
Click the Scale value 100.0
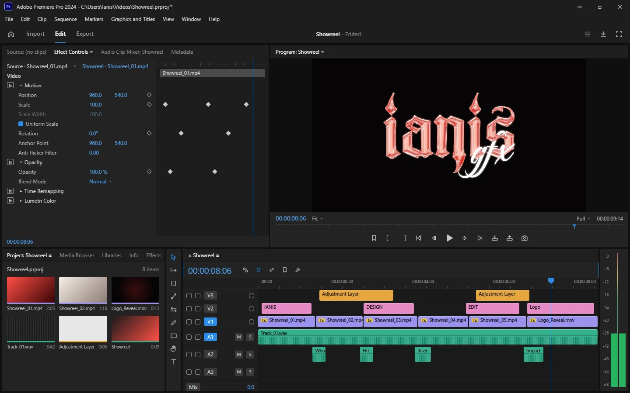click(x=95, y=105)
